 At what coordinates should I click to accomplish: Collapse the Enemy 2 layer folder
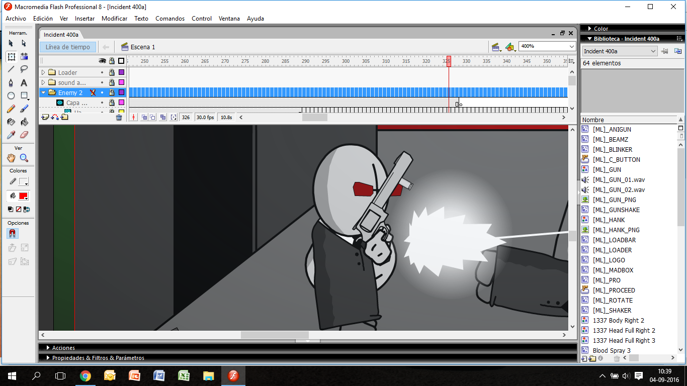point(43,92)
